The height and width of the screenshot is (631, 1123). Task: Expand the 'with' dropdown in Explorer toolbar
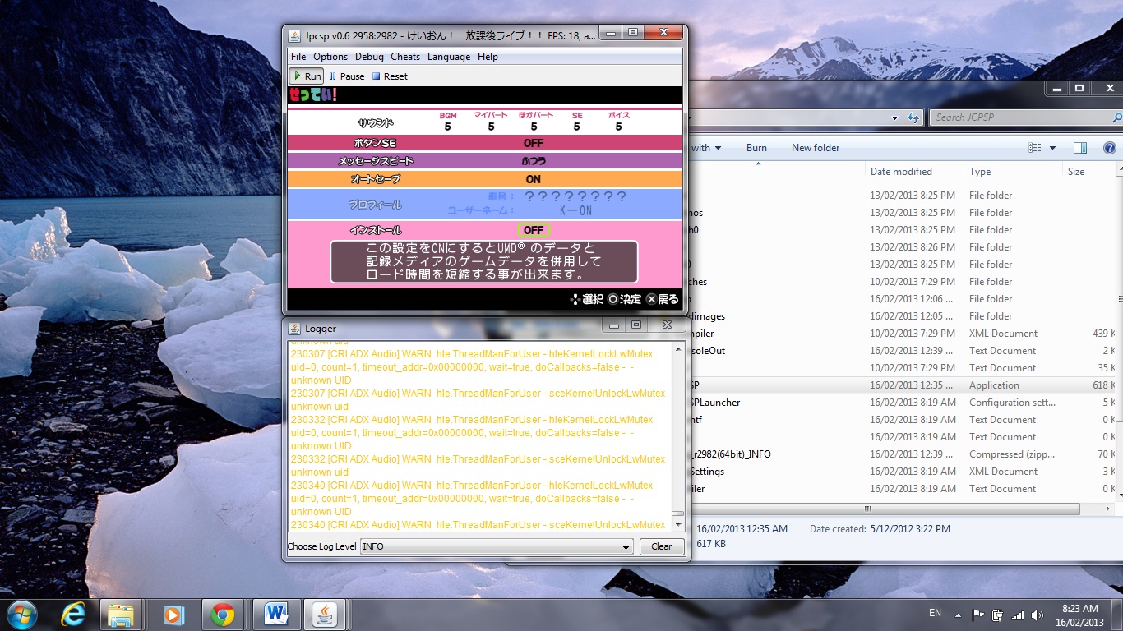(x=706, y=148)
